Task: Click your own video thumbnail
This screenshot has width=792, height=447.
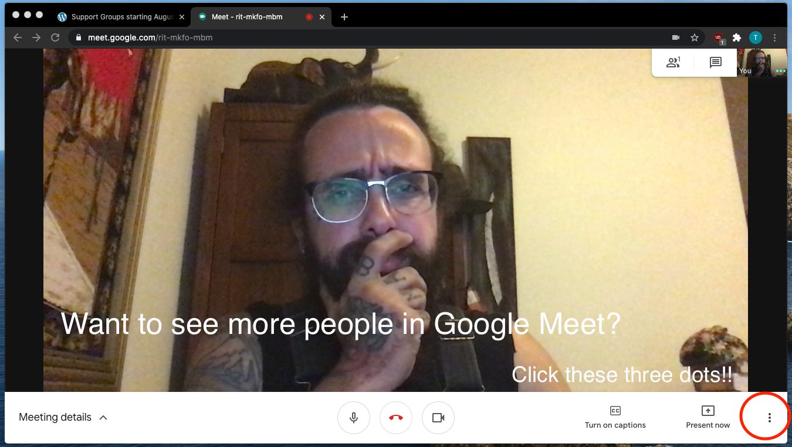Action: coord(762,62)
